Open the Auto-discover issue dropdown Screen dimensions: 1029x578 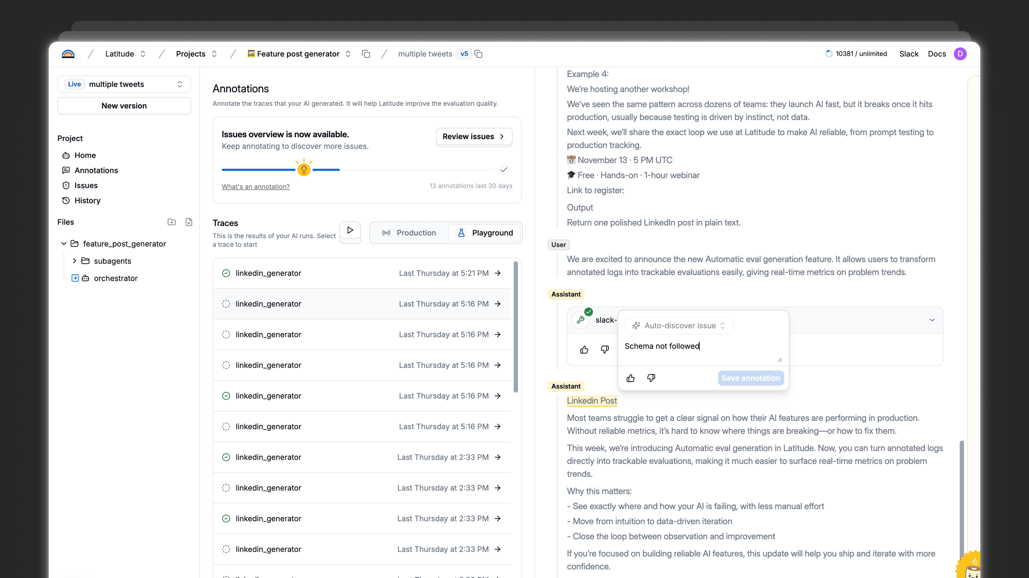[x=679, y=325]
